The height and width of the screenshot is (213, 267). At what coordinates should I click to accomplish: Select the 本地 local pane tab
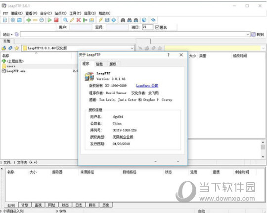pyautogui.click(x=7, y=41)
